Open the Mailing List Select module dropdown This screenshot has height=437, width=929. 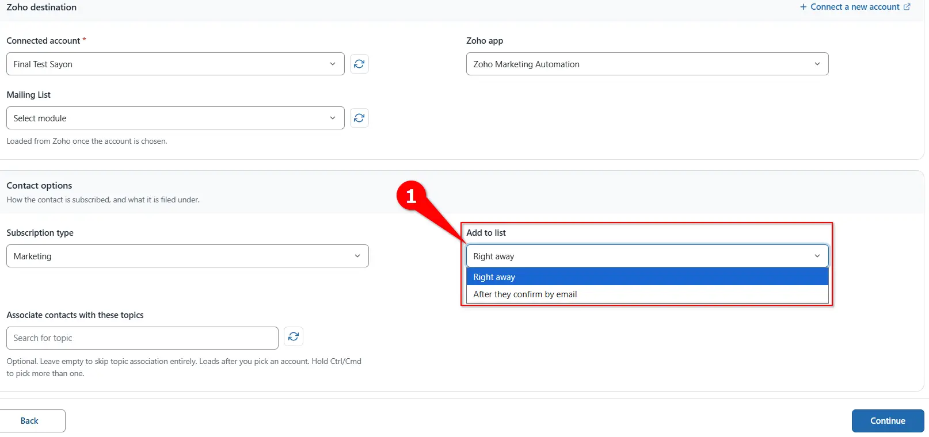tap(176, 118)
